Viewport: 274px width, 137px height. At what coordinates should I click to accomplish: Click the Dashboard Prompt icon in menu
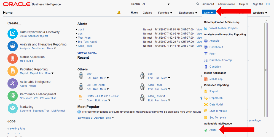pos(206,60)
